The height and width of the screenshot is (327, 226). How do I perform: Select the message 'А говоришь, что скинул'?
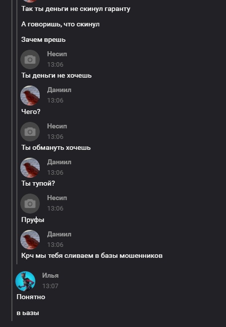(x=61, y=24)
